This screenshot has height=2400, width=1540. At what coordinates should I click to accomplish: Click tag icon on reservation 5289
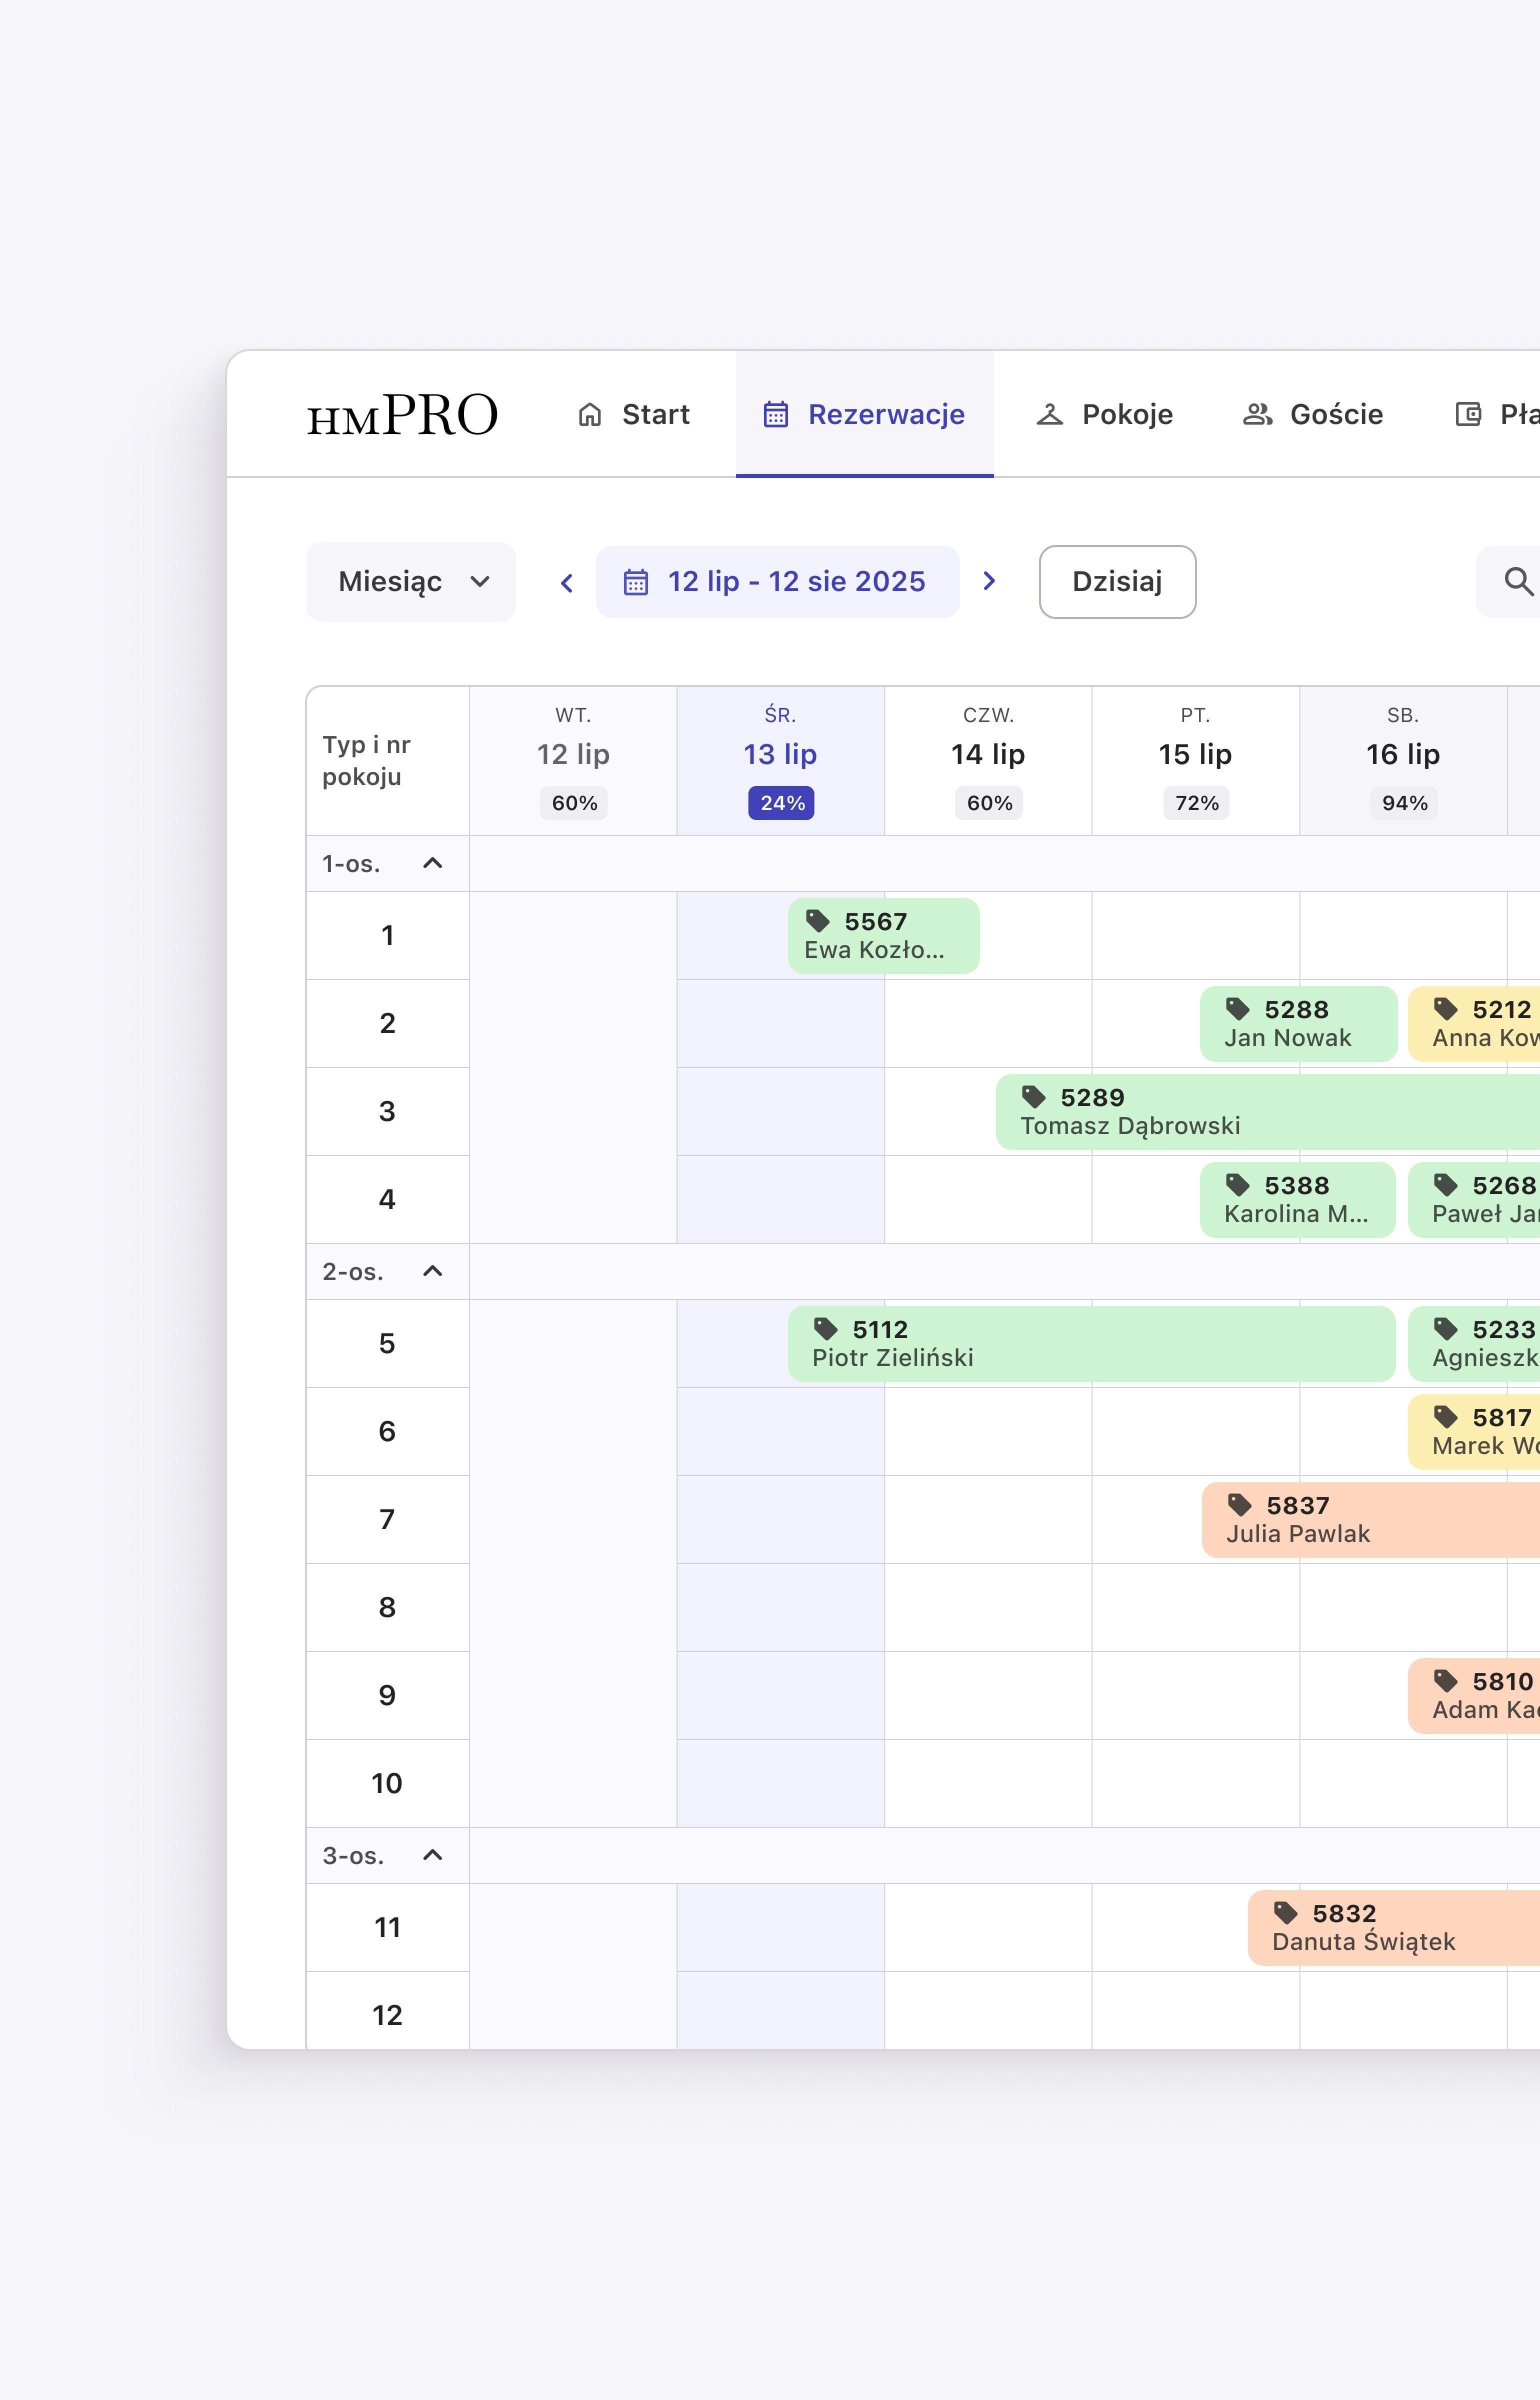[x=1034, y=1097]
